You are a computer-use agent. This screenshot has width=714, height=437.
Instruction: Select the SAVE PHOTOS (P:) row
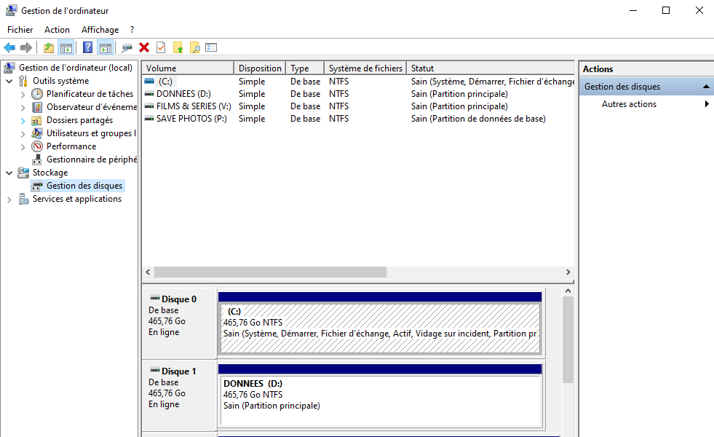coord(358,119)
